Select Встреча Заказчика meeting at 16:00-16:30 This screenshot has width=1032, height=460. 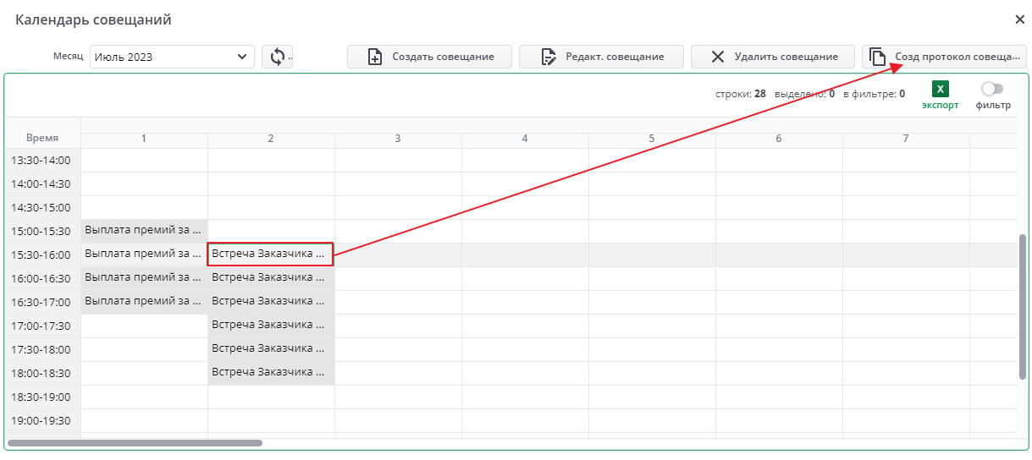click(x=271, y=277)
